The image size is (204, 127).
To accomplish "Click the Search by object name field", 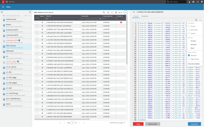I will tap(14, 16).
